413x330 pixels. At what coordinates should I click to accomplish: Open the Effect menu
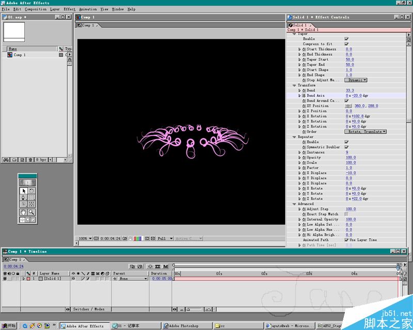click(69, 9)
